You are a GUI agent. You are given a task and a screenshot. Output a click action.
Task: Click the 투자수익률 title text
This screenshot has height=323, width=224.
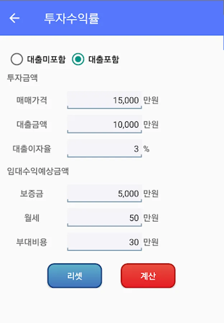(x=72, y=18)
